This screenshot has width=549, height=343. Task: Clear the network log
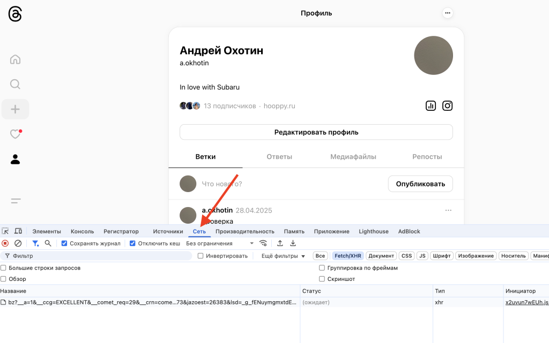[x=18, y=243]
